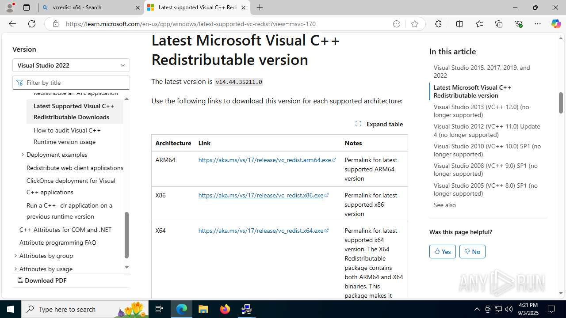Click the sidebar scroll up arrow
Viewport: 566px width, 318px height.
126,98
